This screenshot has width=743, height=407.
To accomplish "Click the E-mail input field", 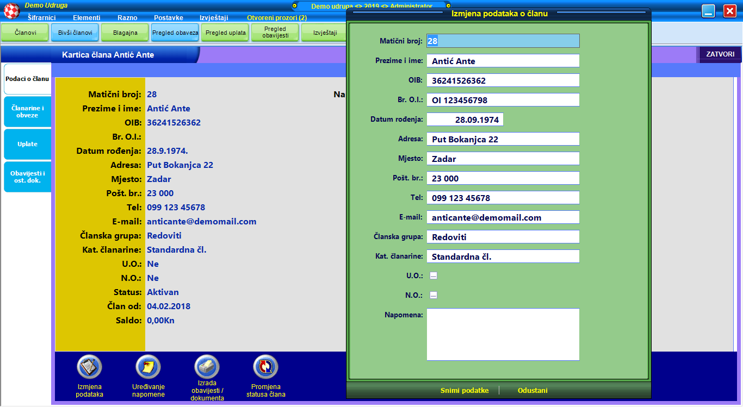I will click(503, 217).
